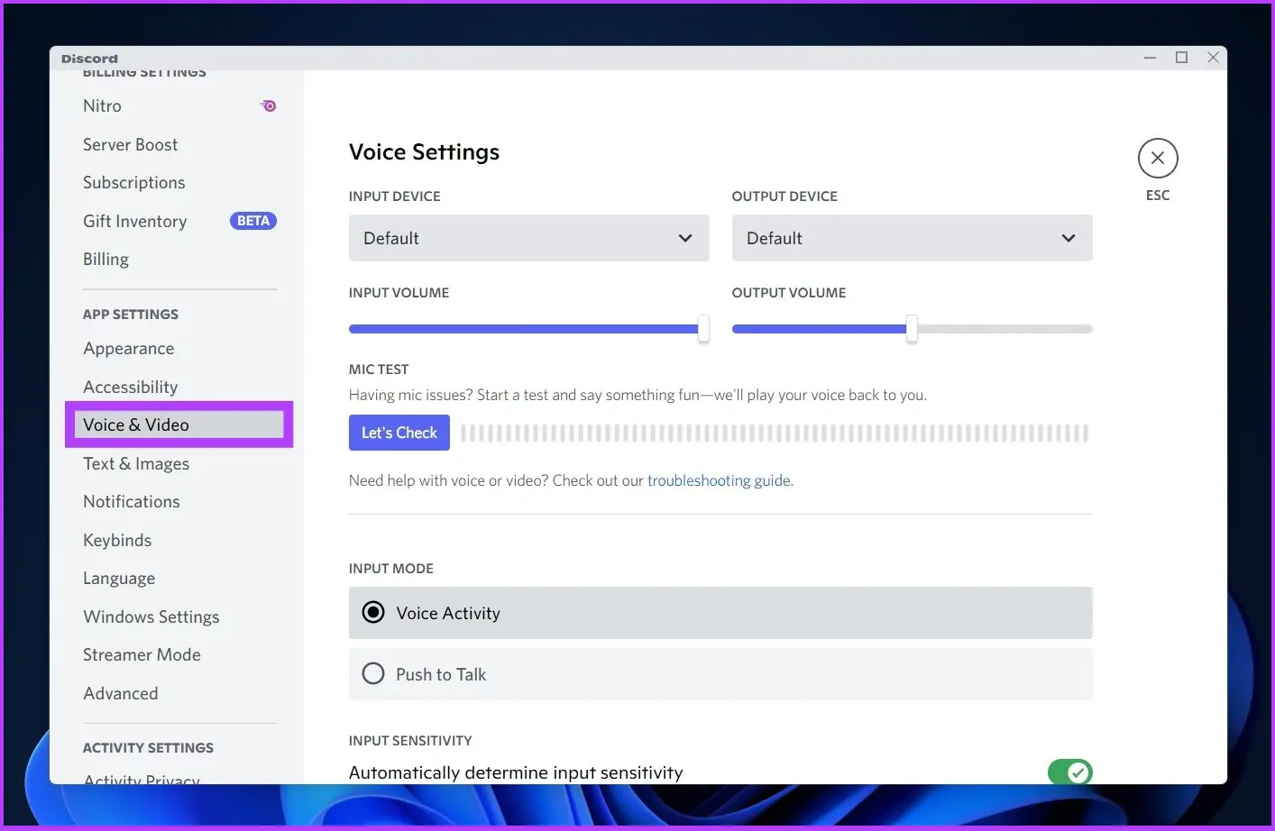Image resolution: width=1275 pixels, height=831 pixels.
Task: Switch to Streamer Mode settings
Action: point(142,655)
